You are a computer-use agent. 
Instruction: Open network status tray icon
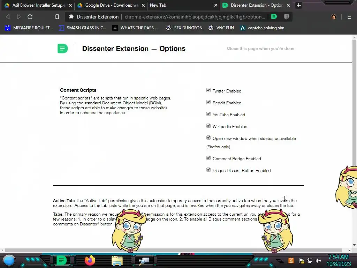click(x=310, y=260)
